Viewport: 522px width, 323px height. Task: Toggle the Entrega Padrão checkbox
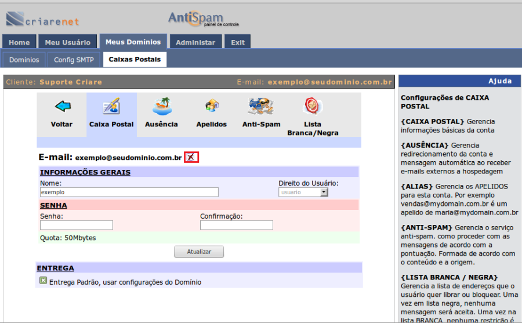43,280
